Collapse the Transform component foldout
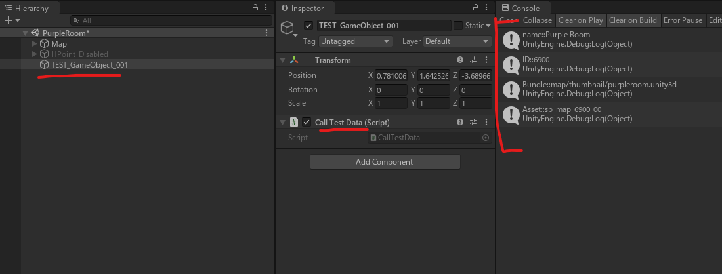The width and height of the screenshot is (722, 274). coord(283,60)
